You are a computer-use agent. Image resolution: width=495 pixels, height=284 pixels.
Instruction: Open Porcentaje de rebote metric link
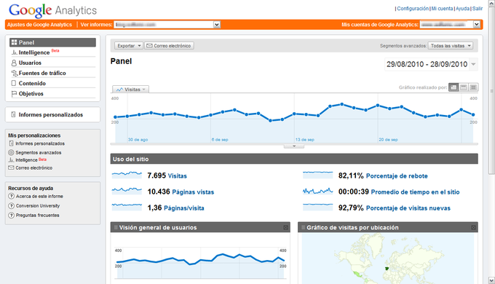click(397, 176)
